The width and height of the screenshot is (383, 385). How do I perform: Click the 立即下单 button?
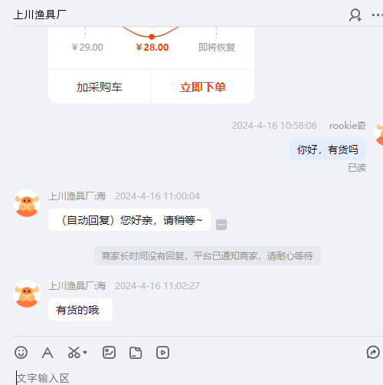[203, 87]
